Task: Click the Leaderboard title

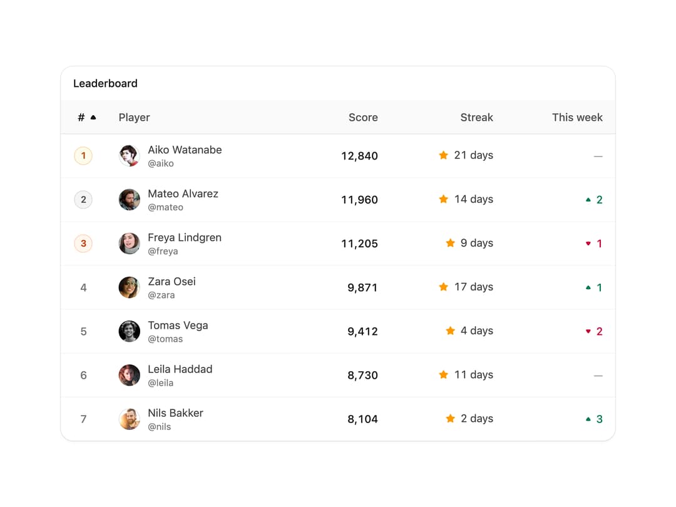Action: point(105,83)
